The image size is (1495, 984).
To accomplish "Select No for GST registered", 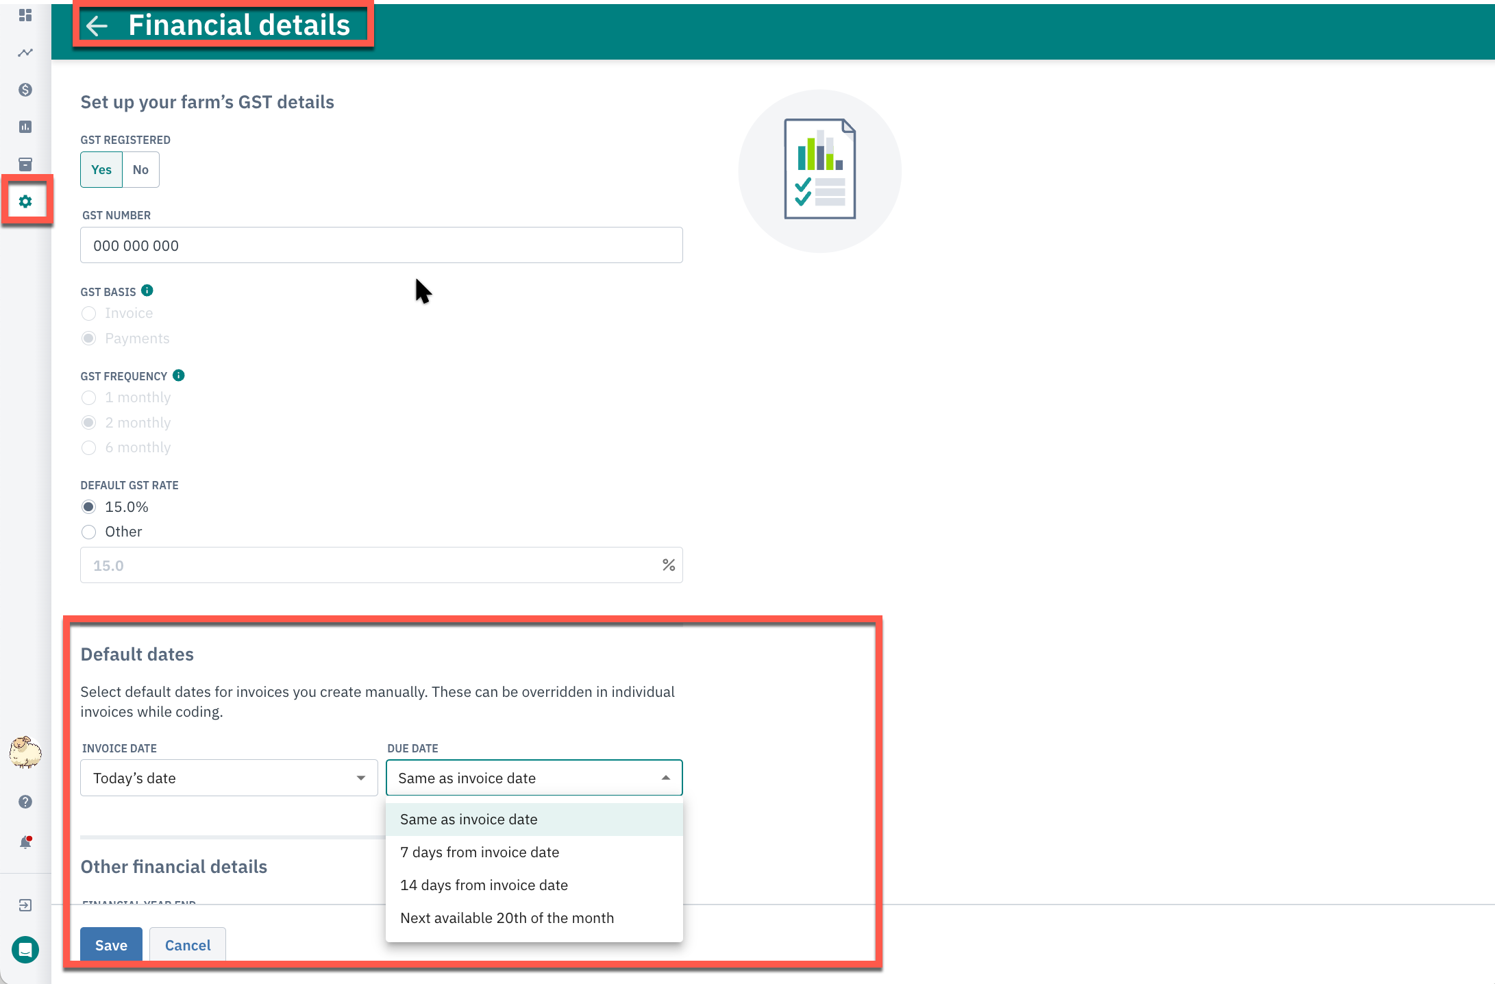I will click(140, 170).
